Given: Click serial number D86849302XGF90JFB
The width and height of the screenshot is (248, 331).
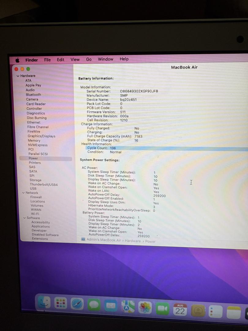Looking at the screenshot, I should tap(139, 91).
